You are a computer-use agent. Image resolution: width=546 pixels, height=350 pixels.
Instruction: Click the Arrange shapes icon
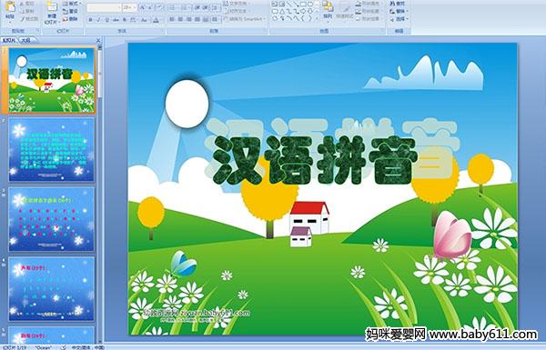pyautogui.click(x=328, y=10)
